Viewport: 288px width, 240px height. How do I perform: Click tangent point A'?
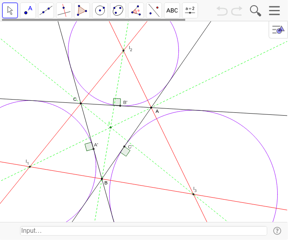pos(94,149)
